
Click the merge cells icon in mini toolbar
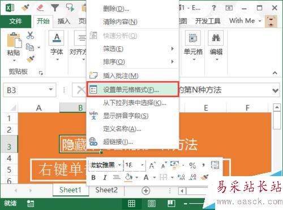(x=215, y=165)
